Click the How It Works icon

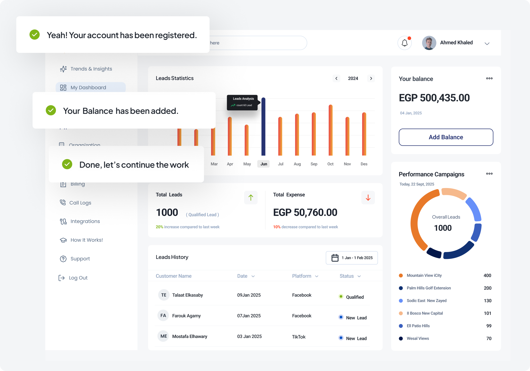coord(63,240)
